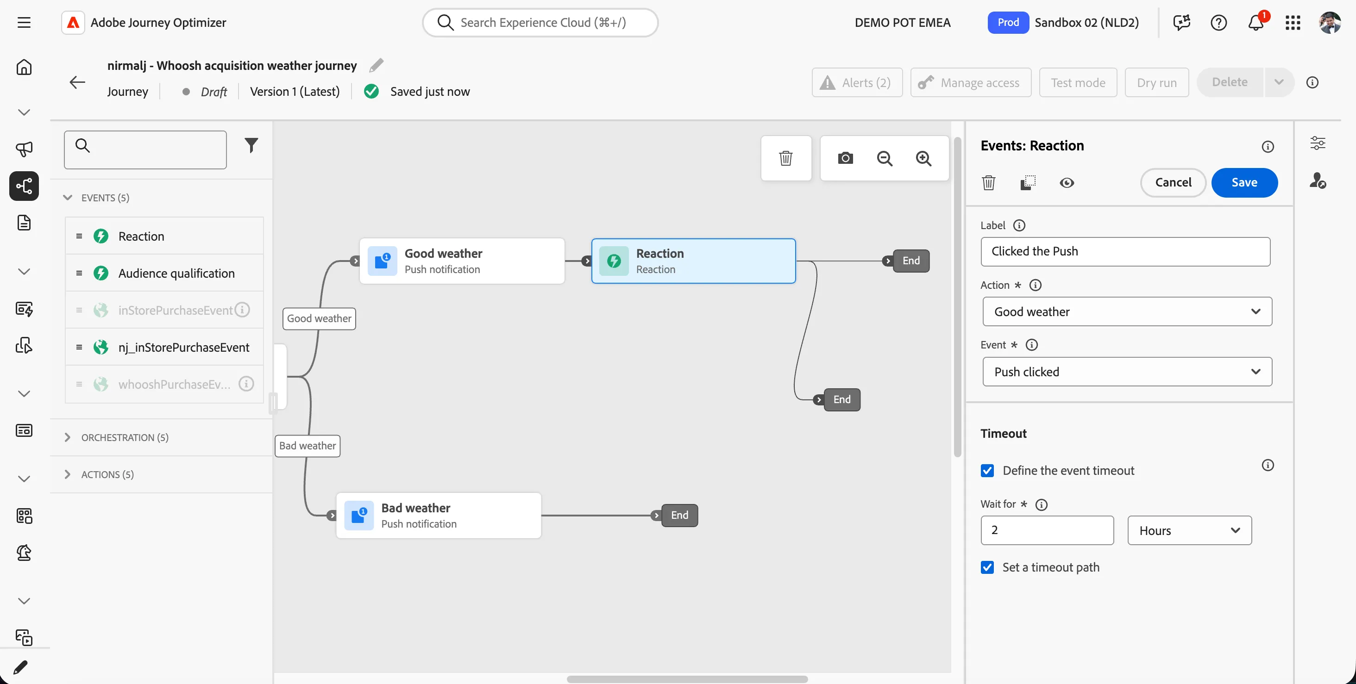The height and width of the screenshot is (684, 1356).
Task: Open the Event dropdown showing Push clicked
Action: point(1127,372)
